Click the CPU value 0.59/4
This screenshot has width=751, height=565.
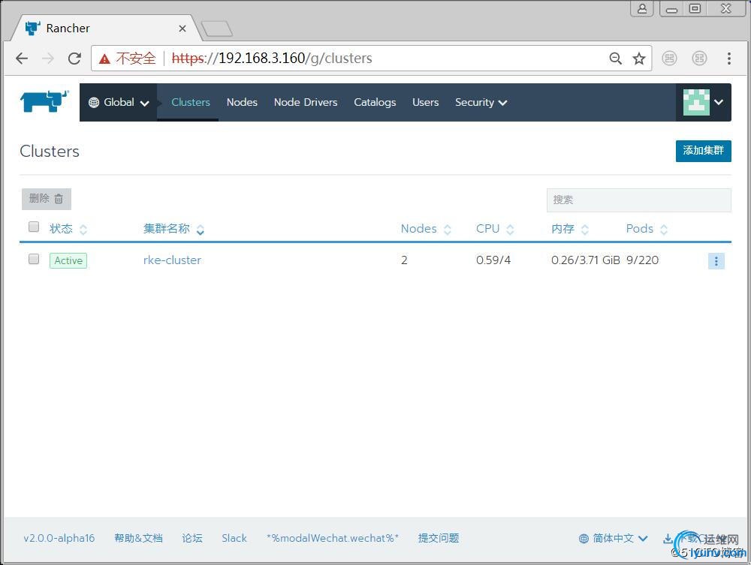coord(493,260)
